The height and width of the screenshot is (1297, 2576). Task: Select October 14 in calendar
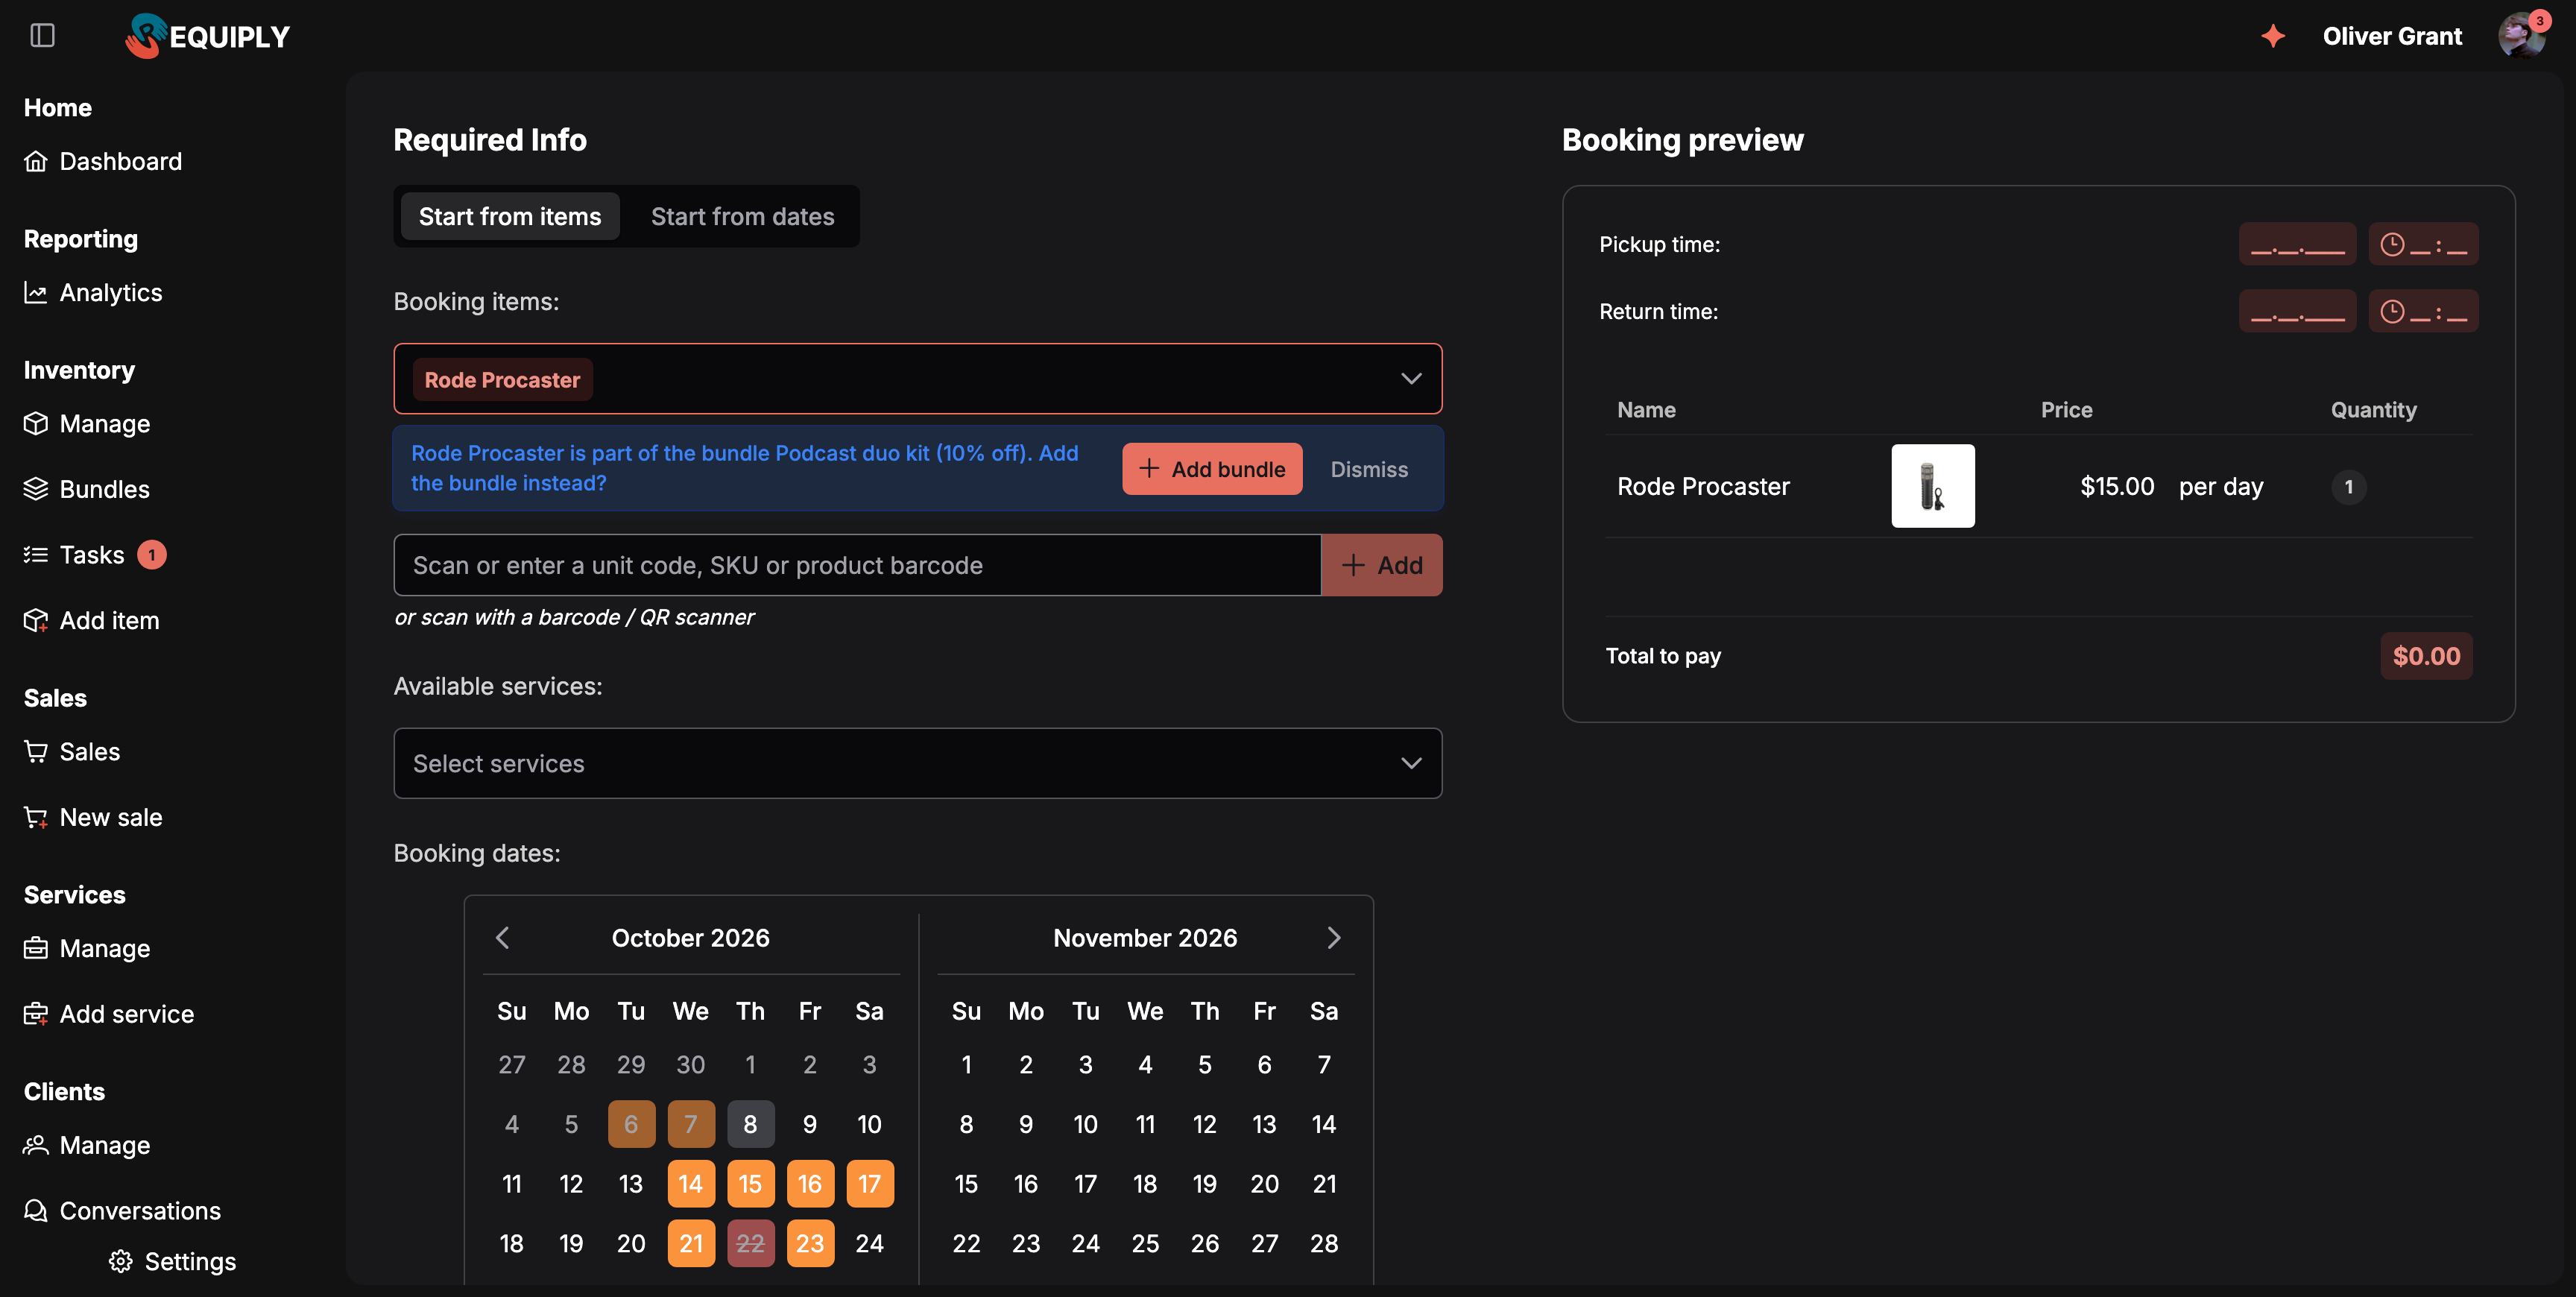click(691, 1184)
